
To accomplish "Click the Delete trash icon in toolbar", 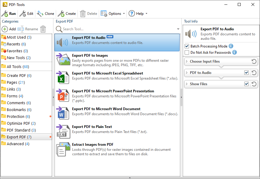I will click(x=83, y=14).
